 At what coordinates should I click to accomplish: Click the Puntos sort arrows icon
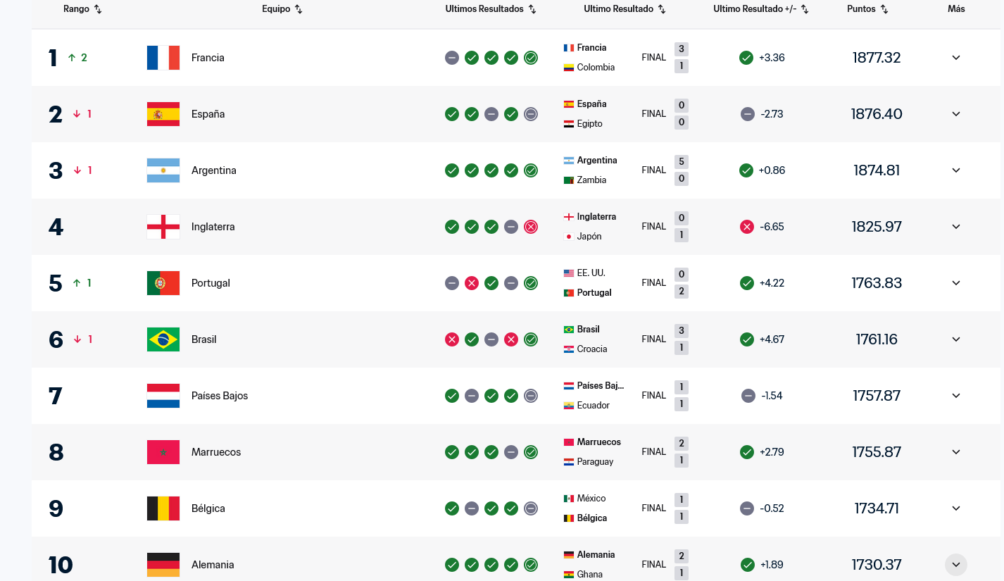[884, 9]
